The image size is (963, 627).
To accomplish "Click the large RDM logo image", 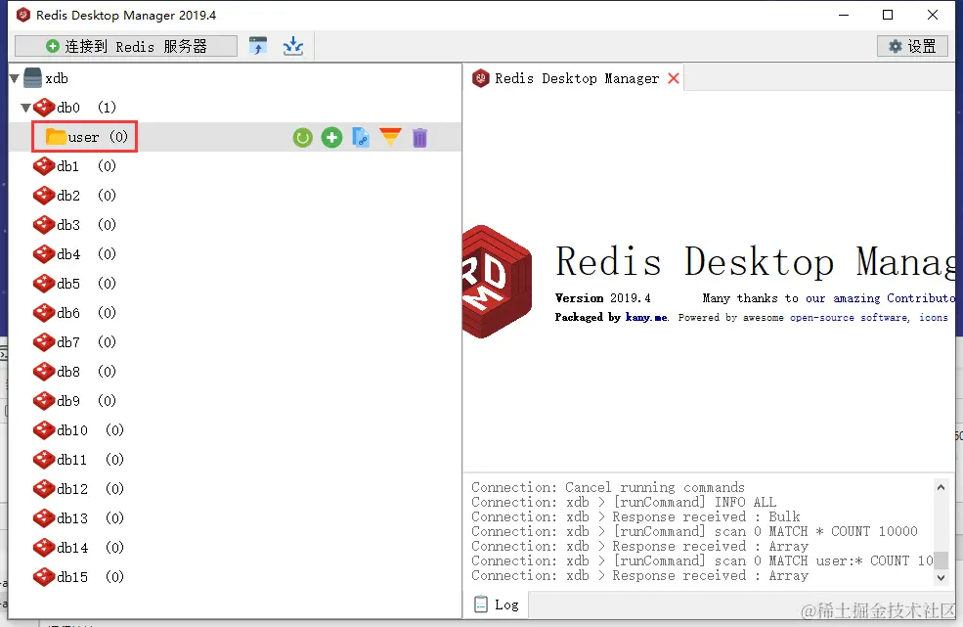I will (497, 282).
